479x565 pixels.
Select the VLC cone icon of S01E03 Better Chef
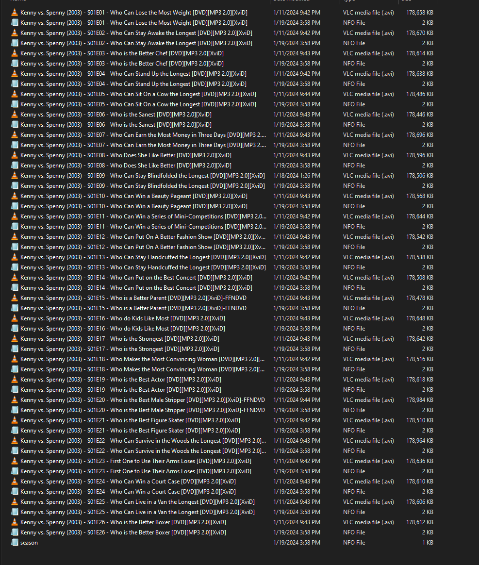coord(15,53)
